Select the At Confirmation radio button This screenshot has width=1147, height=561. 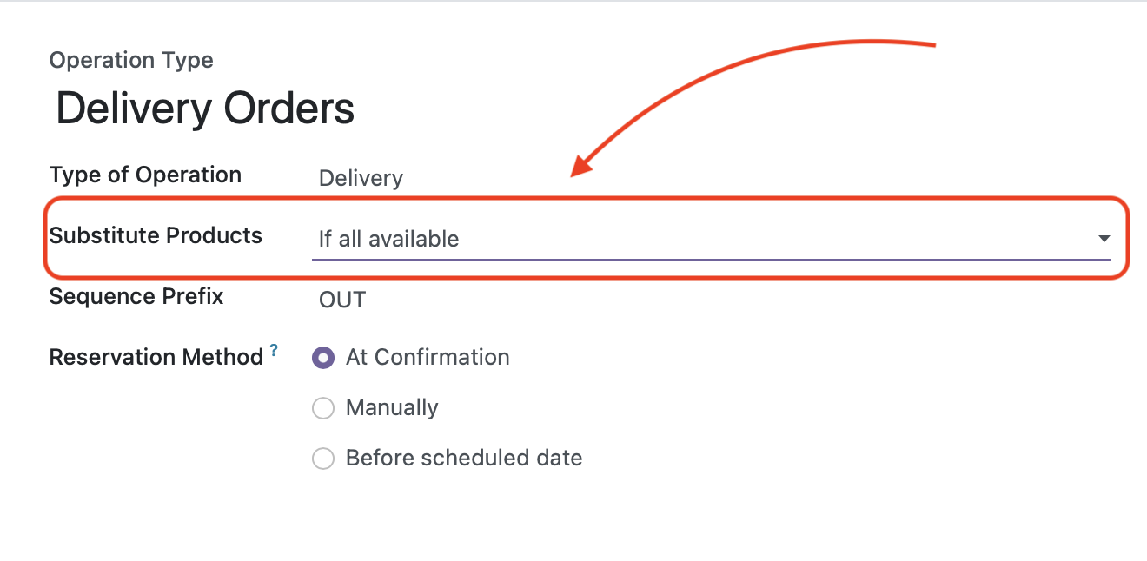pyautogui.click(x=323, y=358)
